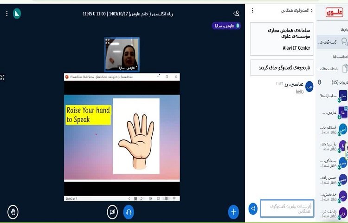Image resolution: width=348 pixels, height=223 pixels.
Task: Click the عب avatar beside hello message
Action: click(309, 86)
